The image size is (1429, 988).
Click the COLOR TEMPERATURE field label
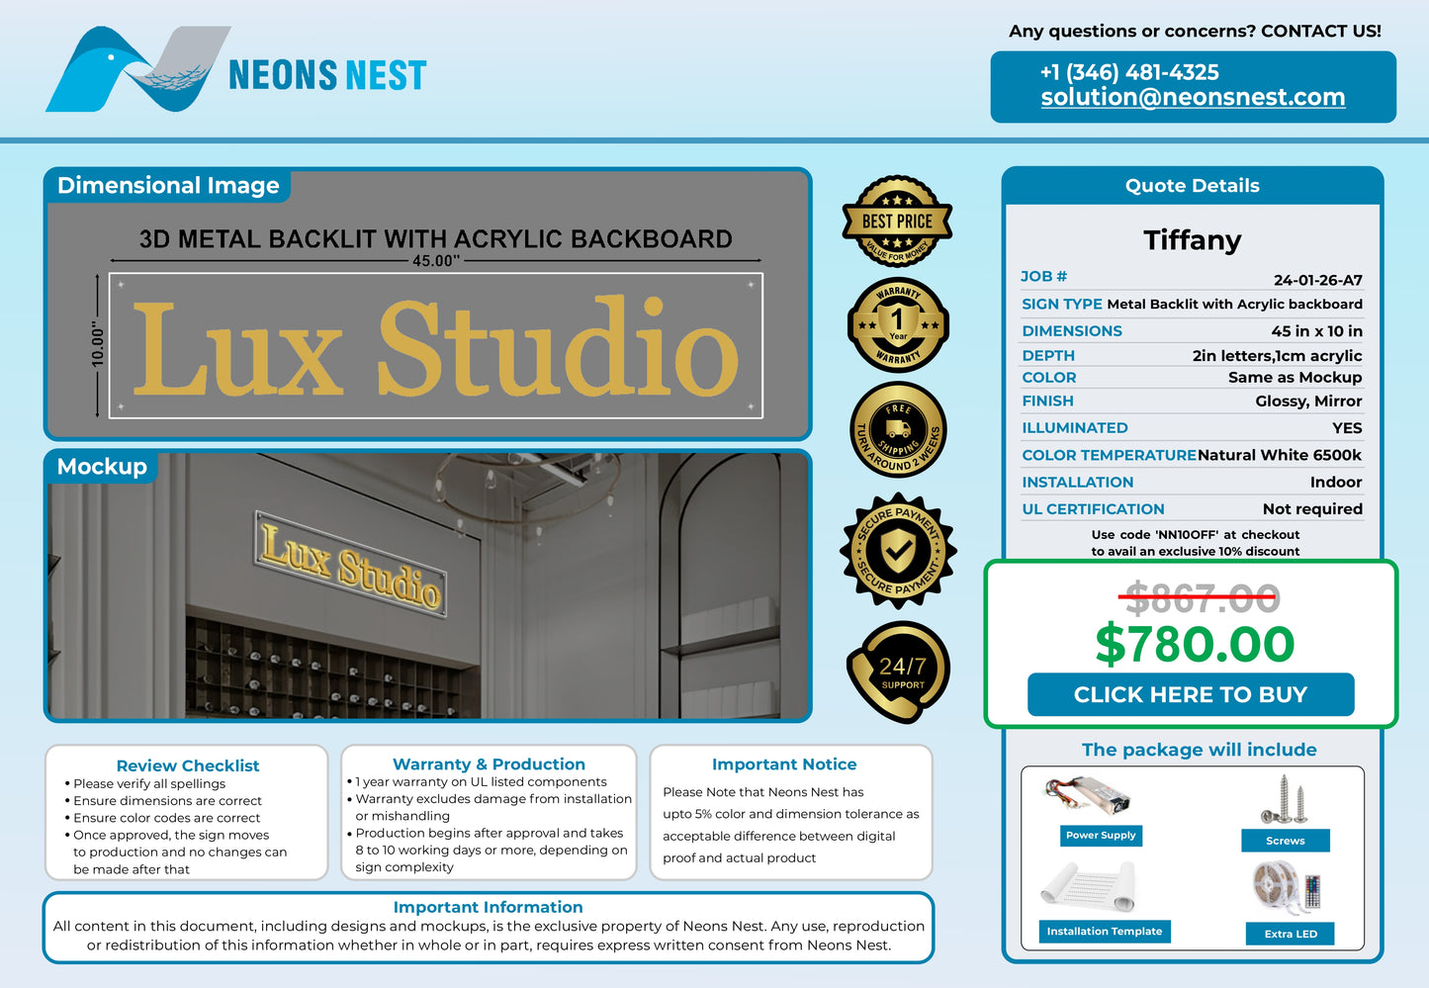pyautogui.click(x=1109, y=456)
